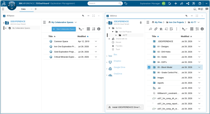Open Gold Exploration Project space row
This screenshot has height=114, width=210.
71,52
